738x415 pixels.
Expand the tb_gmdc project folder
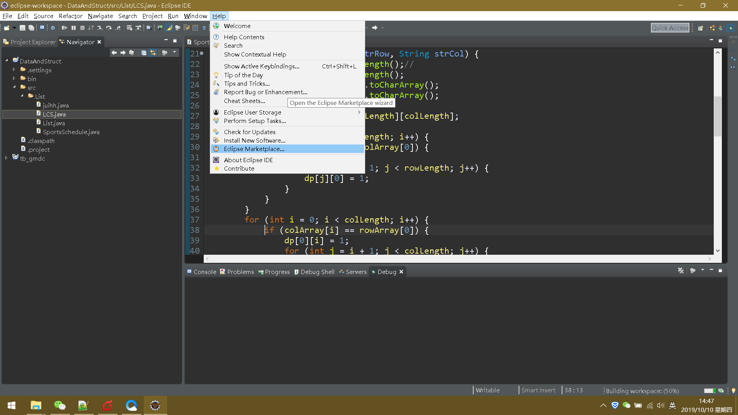coord(6,159)
